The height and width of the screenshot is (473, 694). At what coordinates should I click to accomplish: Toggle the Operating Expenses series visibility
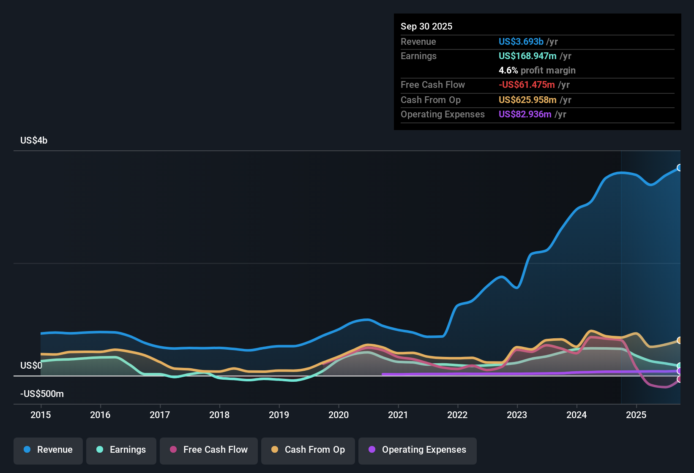pyautogui.click(x=417, y=450)
